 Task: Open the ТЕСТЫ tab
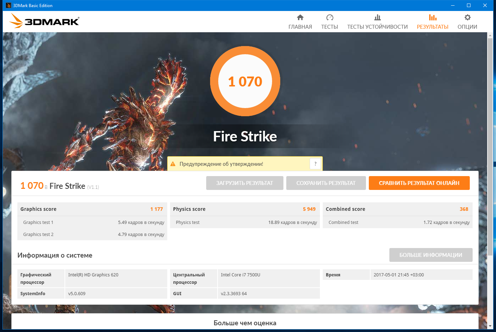pyautogui.click(x=329, y=27)
